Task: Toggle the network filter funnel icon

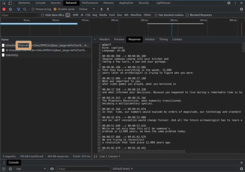Action: (18, 9)
